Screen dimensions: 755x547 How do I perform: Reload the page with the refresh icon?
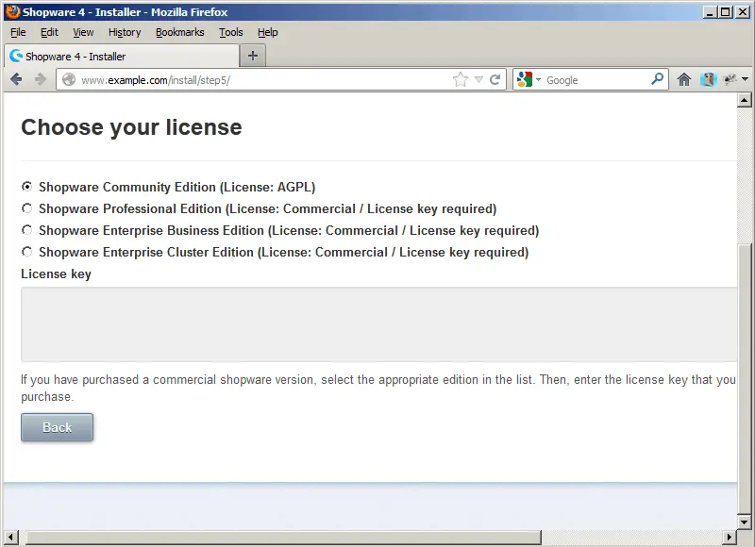point(495,79)
